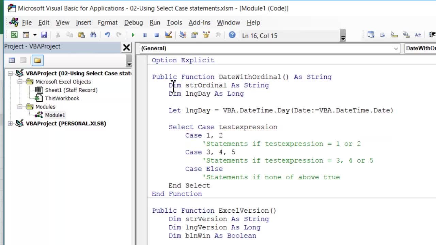Click on 'Option Explicit' code line

tap(183, 60)
